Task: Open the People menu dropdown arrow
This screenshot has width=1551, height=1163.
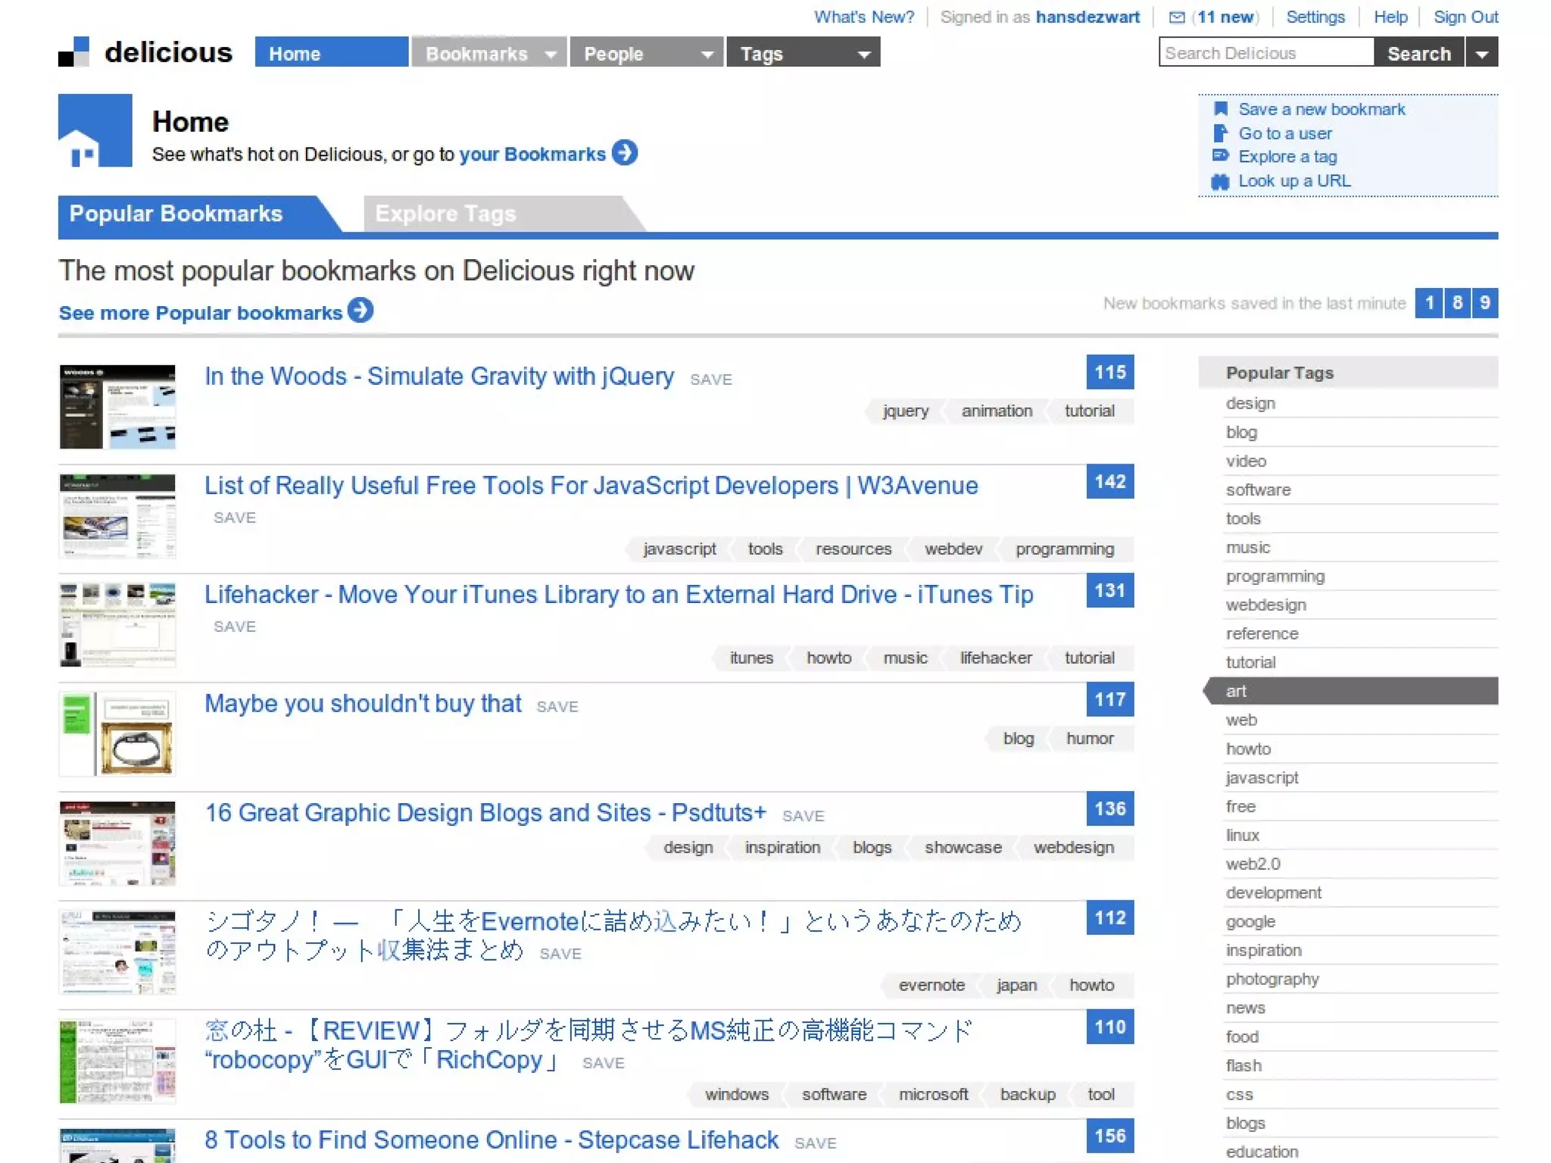Action: 707,55
